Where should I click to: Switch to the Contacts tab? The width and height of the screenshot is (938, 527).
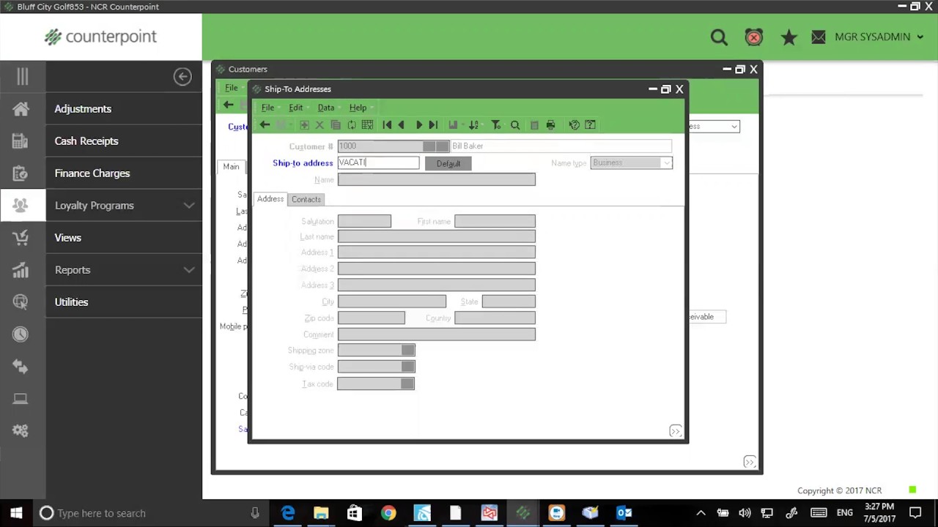[306, 199]
